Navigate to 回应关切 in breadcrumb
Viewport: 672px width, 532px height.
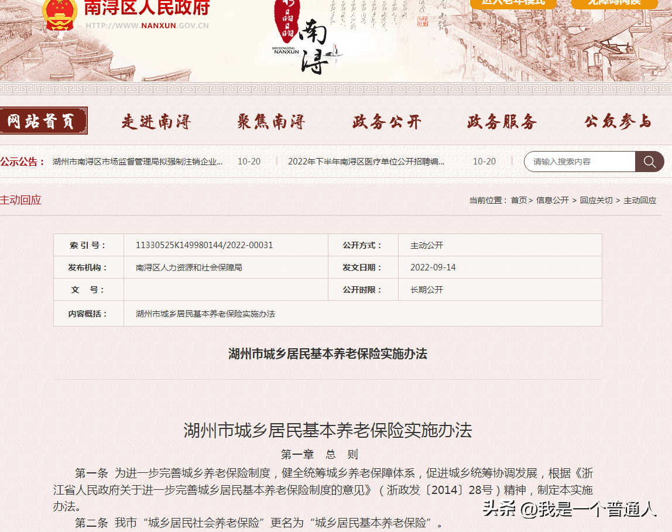point(596,200)
